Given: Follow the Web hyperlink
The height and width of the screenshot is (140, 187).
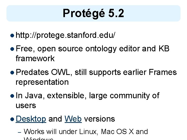Looking at the screenshot, I should click(x=73, y=119).
